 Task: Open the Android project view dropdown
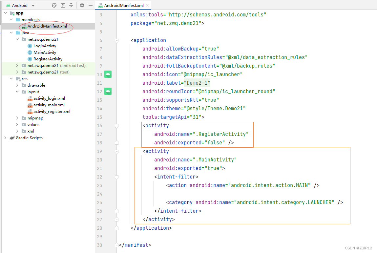tap(33, 6)
